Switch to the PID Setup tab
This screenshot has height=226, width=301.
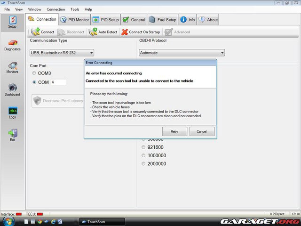coord(105,20)
